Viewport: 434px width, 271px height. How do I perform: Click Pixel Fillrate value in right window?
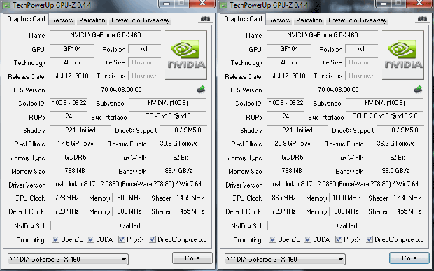coord(292,144)
